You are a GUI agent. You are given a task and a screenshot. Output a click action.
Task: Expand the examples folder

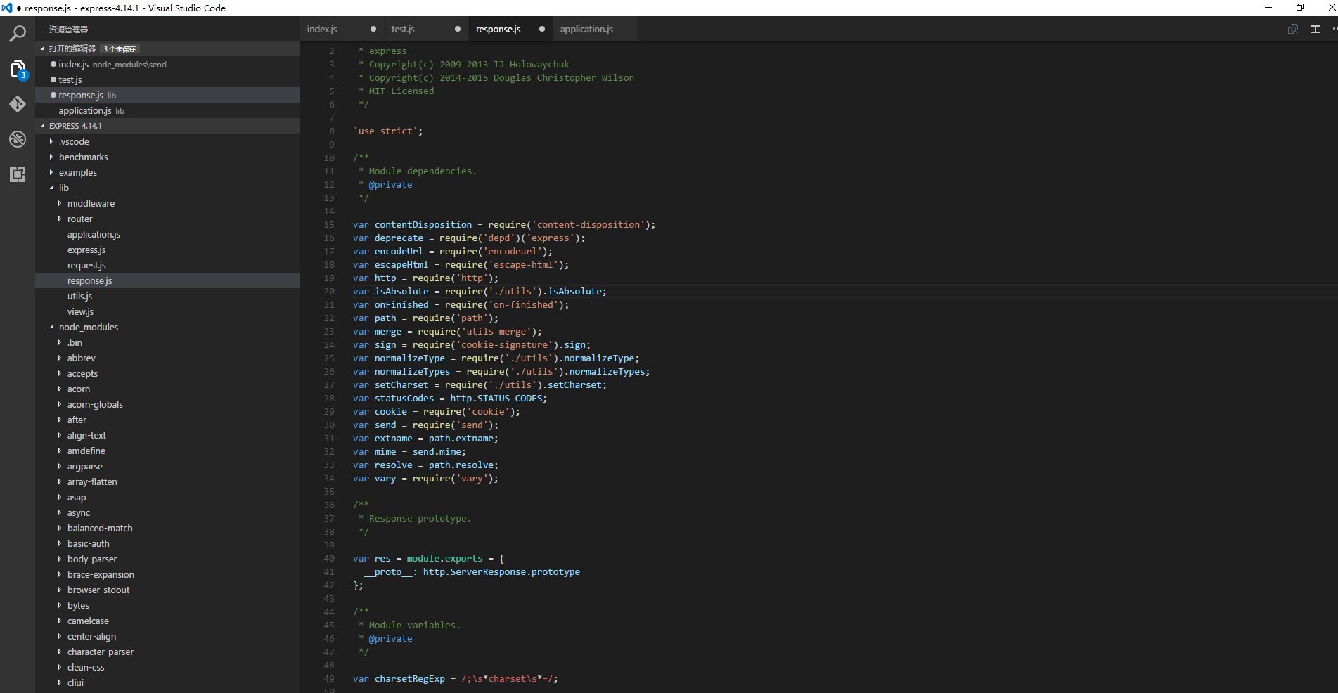pyautogui.click(x=167, y=172)
